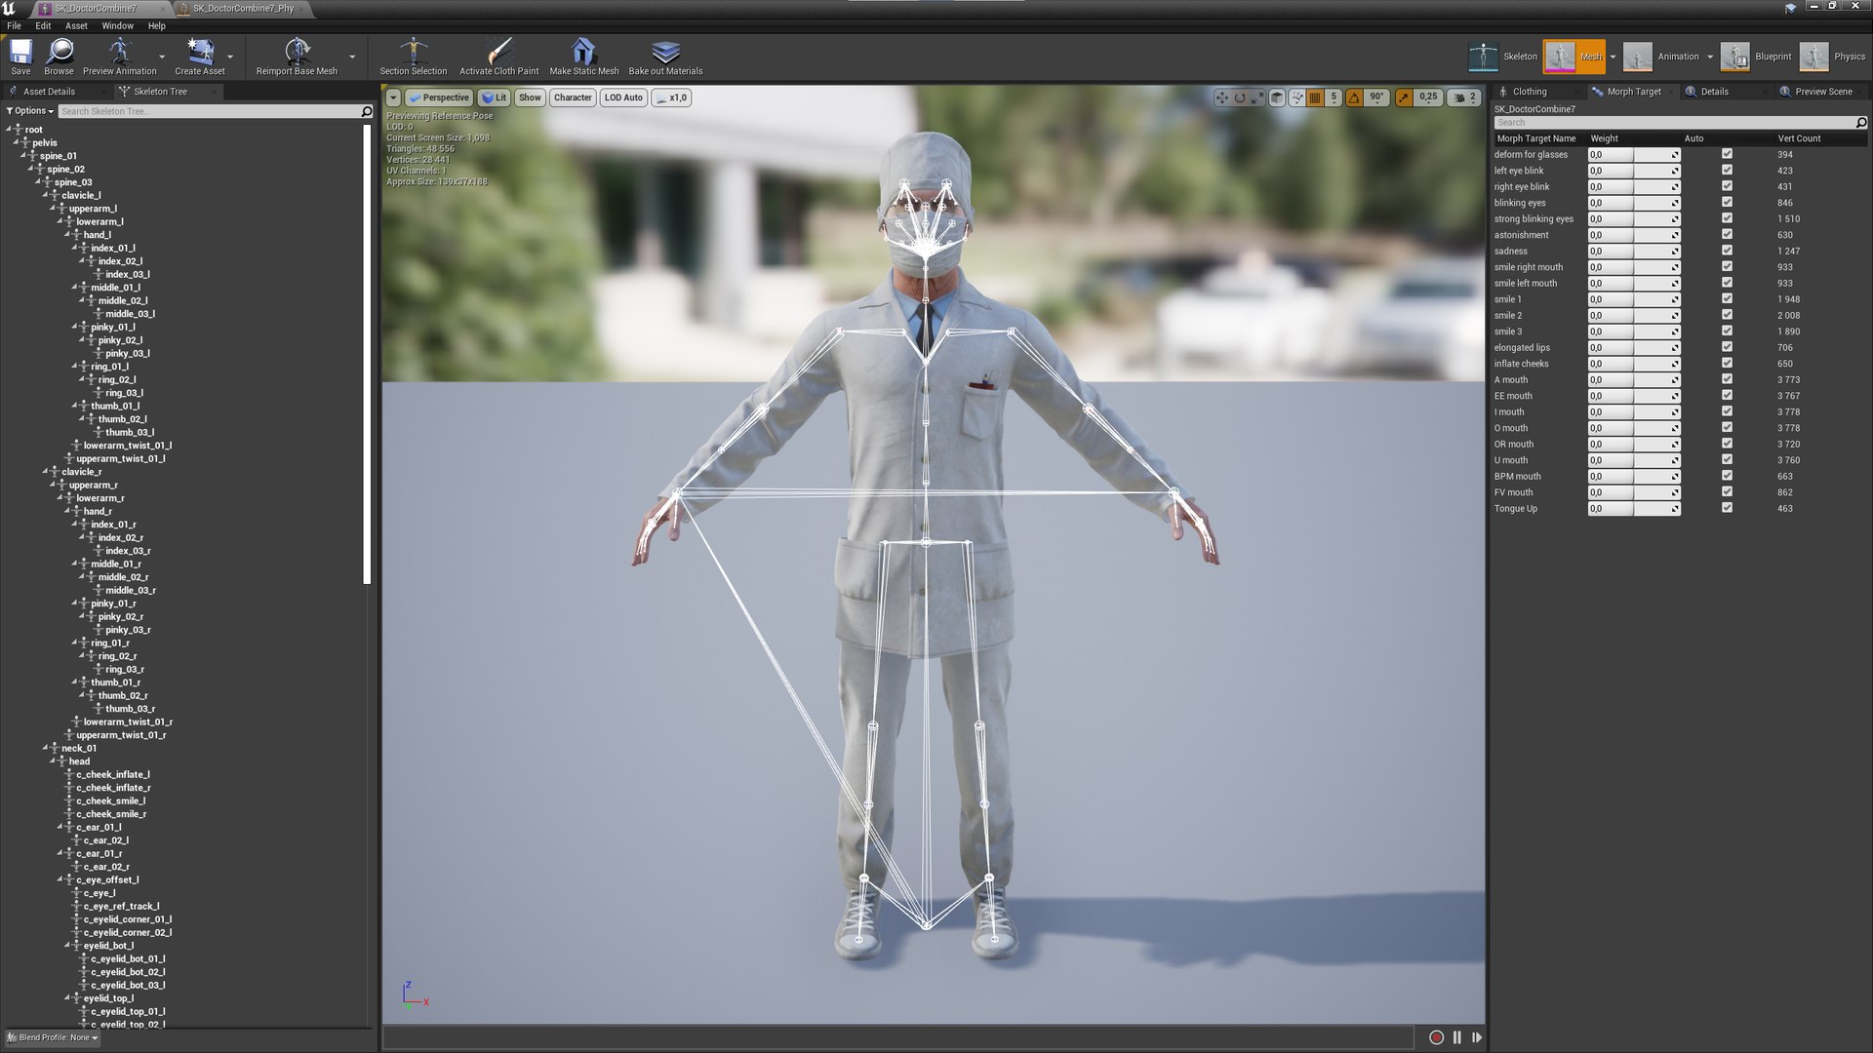Screen dimensions: 1873x1053
Task: Open SK_DoctorCombine7_Phy document tab
Action: [x=244, y=8]
